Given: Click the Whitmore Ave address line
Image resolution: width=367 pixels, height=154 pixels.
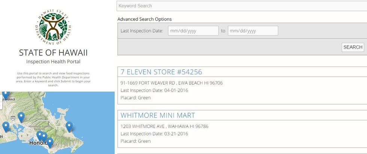Looking at the screenshot, I should [x=164, y=126].
